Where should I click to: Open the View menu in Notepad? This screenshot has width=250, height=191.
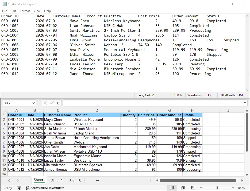pos(37,11)
